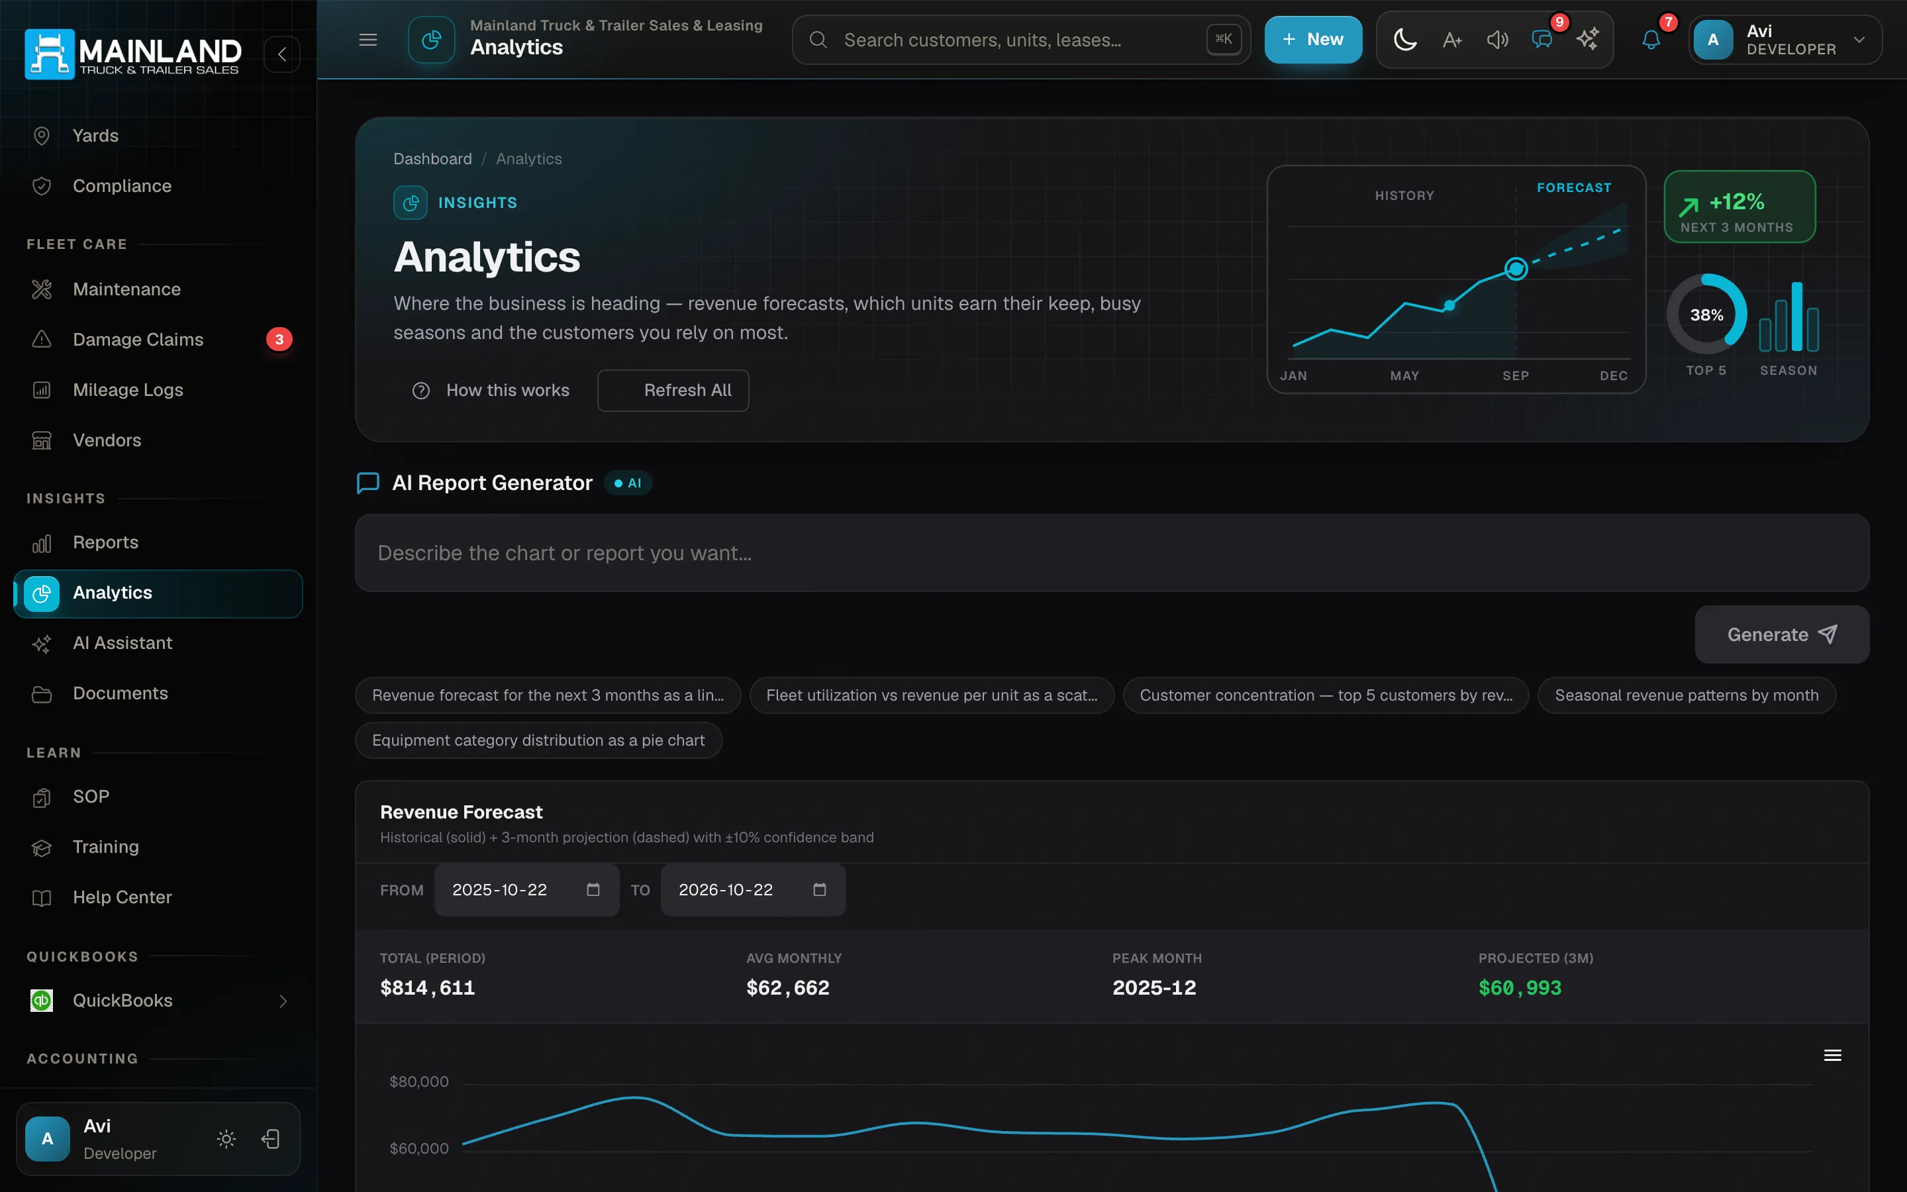Click the + New button

(x=1313, y=40)
